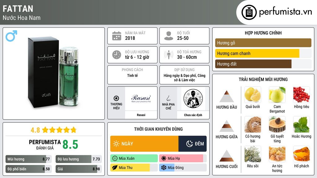Click the perfumista.vn bottle logo icon
This screenshot has width=317, height=178.
click(x=249, y=12)
